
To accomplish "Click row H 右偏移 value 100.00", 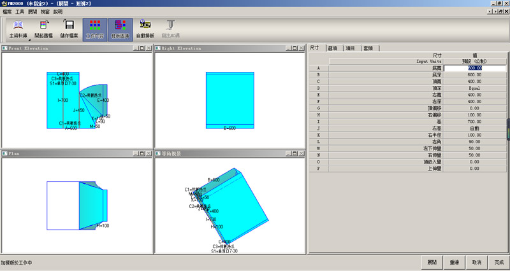I will click(x=475, y=115).
